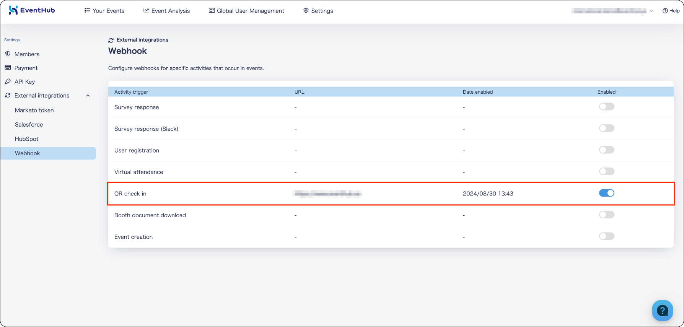Collapse the External integrations section
Viewport: 684px width, 327px height.
pos(88,96)
